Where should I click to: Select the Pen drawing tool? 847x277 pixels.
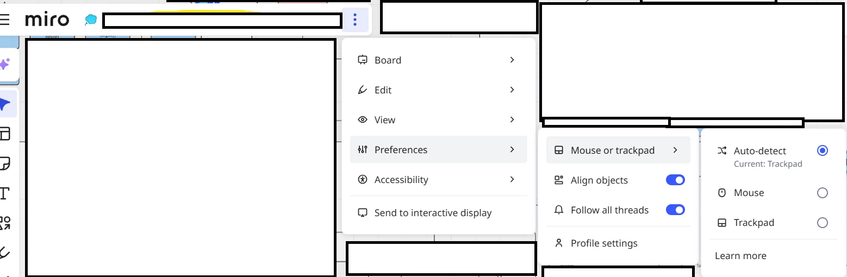[5, 252]
